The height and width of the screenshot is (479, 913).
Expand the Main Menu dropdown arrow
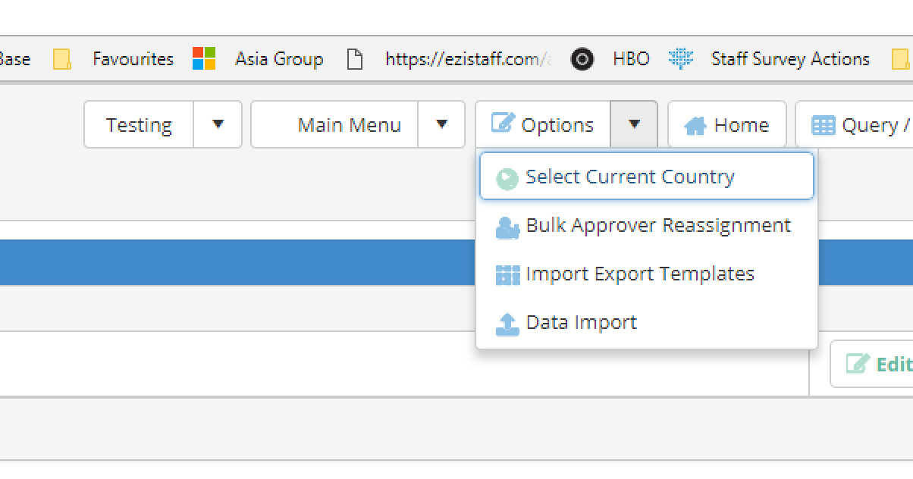click(441, 124)
